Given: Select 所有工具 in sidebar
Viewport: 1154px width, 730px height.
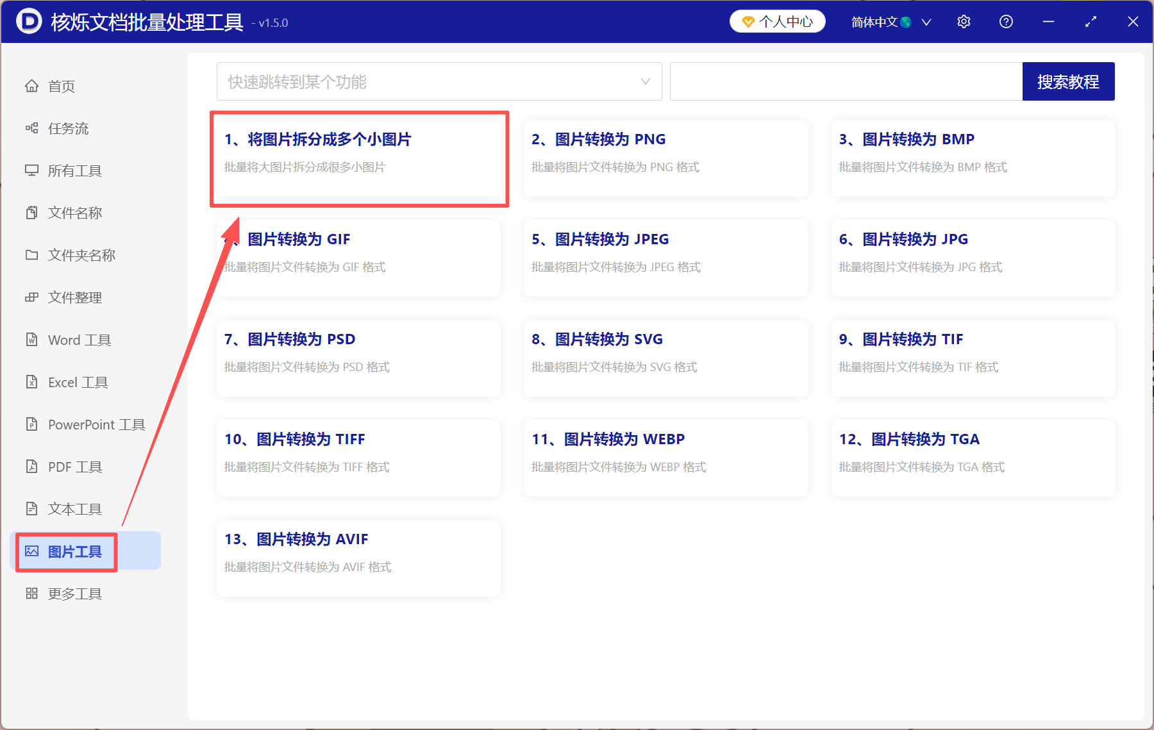Looking at the screenshot, I should tap(75, 170).
